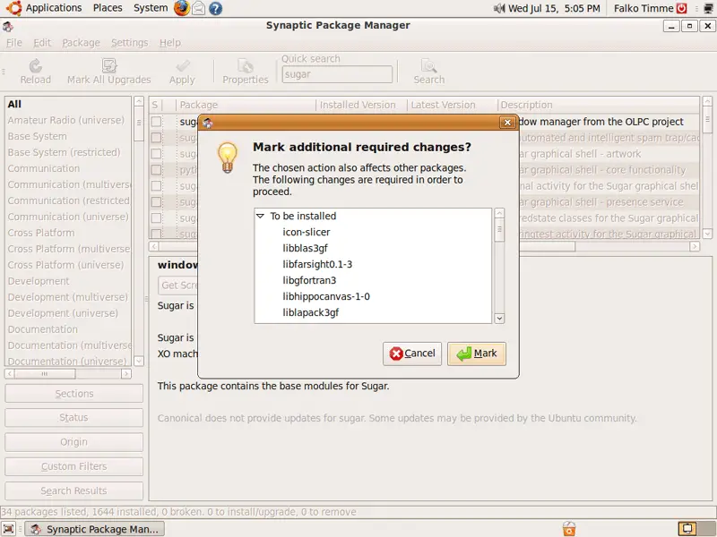Viewport: 717px width, 537px height.
Task: Sort by the Package column header
Action: tap(246, 105)
